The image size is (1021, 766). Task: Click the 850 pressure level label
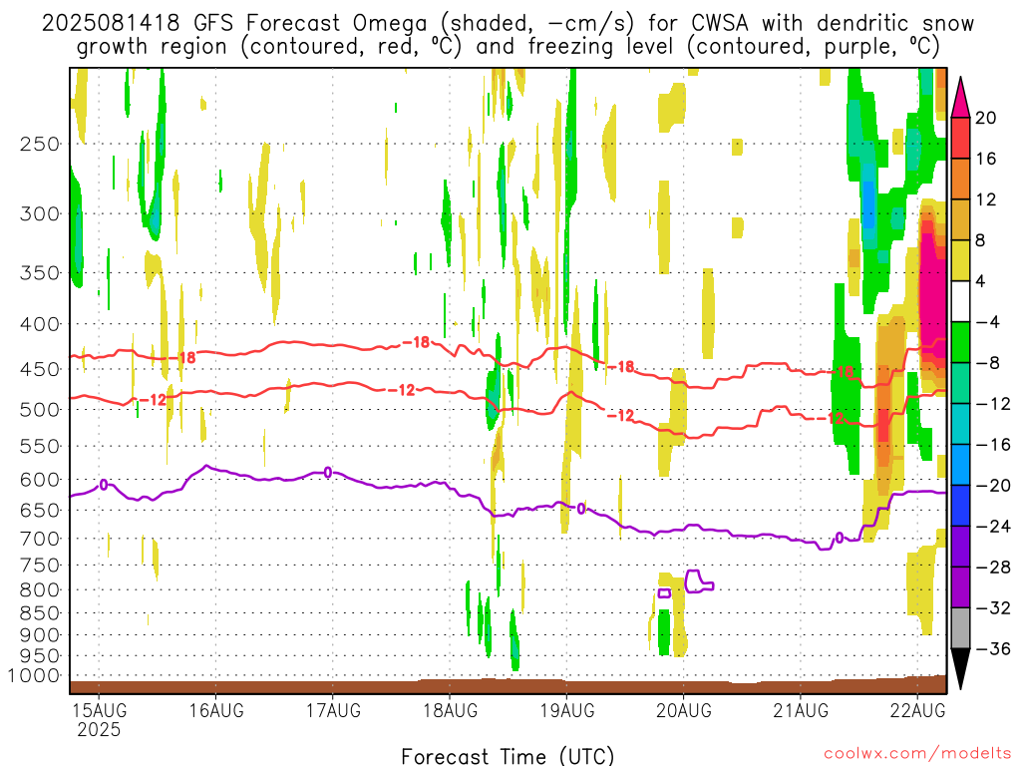coord(40,613)
